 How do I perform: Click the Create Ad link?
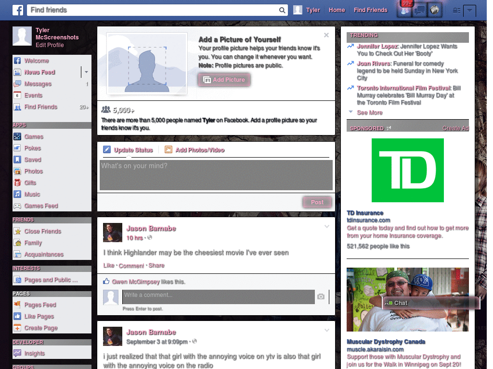(x=455, y=128)
